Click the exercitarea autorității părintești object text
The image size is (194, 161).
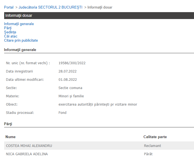[x=98, y=104]
